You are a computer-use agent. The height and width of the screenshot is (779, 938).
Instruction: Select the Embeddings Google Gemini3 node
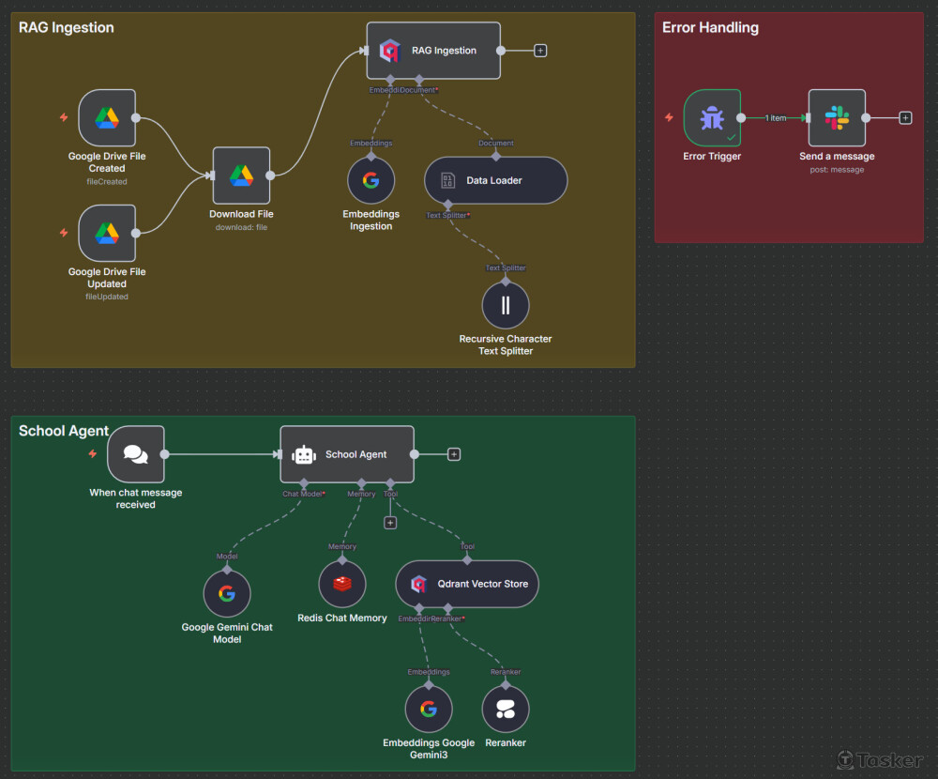pyautogui.click(x=429, y=709)
